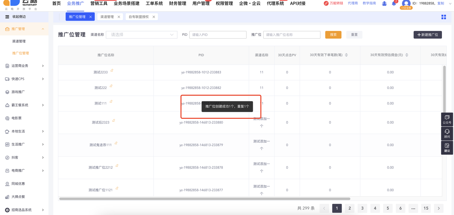Image resolution: width=454 pixels, height=215 pixels.
Task: Click the PID input field
Action: click(x=218, y=35)
